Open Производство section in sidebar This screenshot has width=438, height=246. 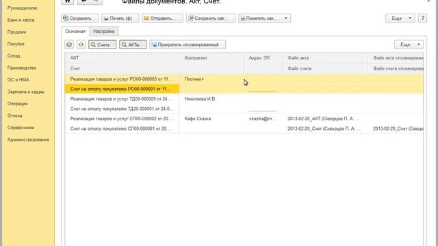[x=22, y=68]
